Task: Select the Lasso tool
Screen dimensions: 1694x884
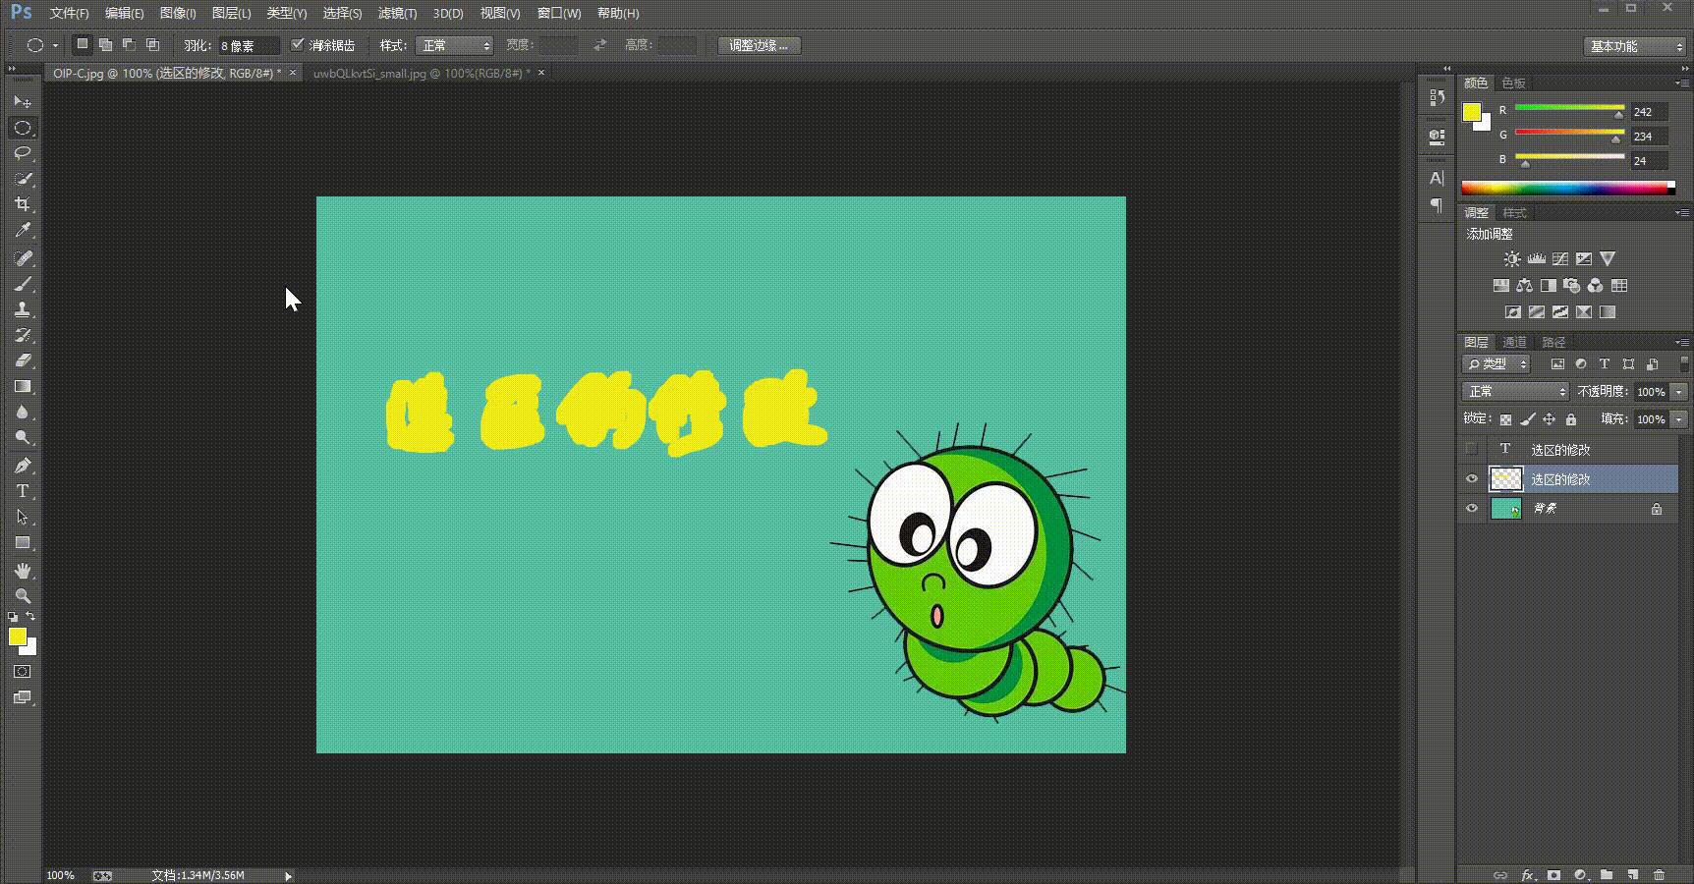Action: pyautogui.click(x=23, y=153)
